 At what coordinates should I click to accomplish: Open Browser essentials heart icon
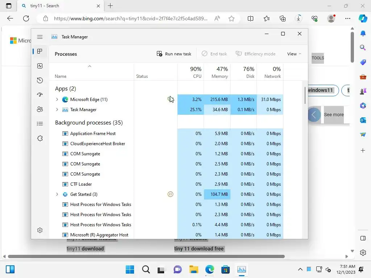coord(314,18)
